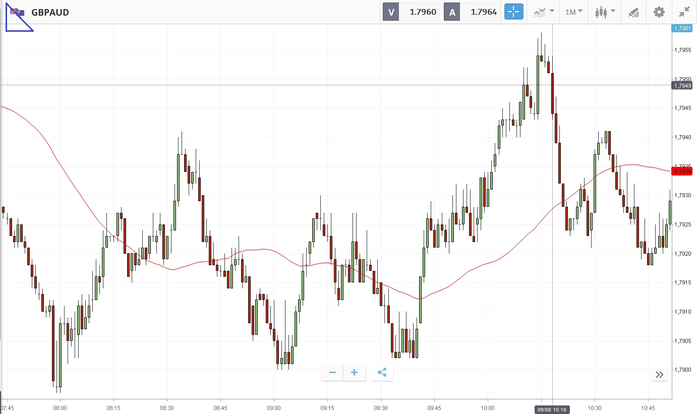Click the V sell button
Viewport: 697px width, 414px height.
pos(391,12)
